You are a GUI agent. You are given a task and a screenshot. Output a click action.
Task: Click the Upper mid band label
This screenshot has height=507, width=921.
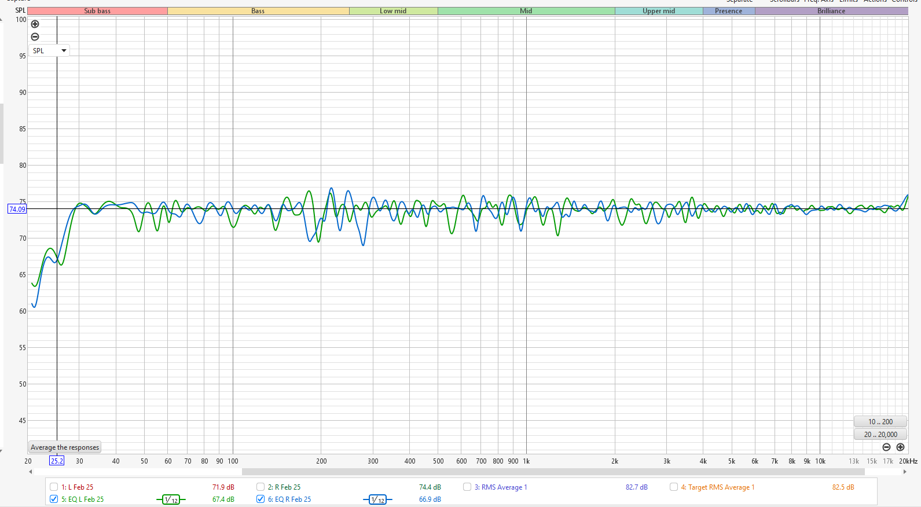pyautogui.click(x=659, y=11)
